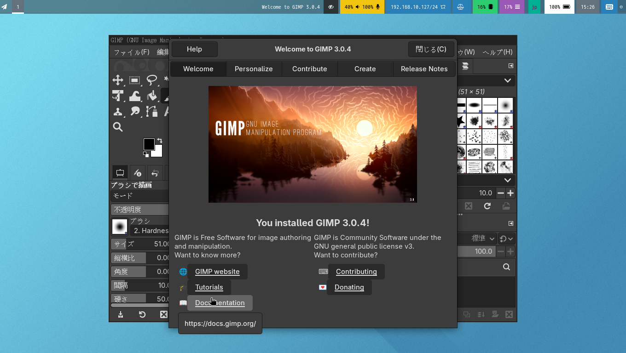Select the Unified Transform tool

[x=118, y=96]
